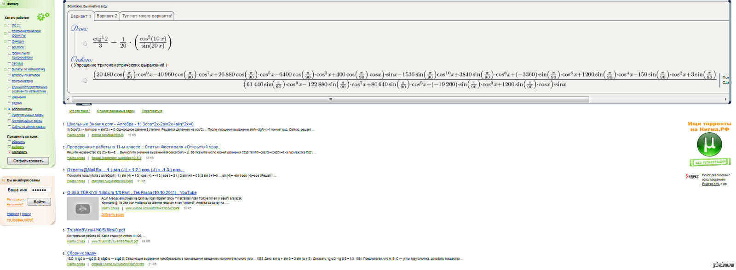The image size is (736, 270).
Task: Click the right arrow of horizontal scrollbar
Action: click(725, 99)
